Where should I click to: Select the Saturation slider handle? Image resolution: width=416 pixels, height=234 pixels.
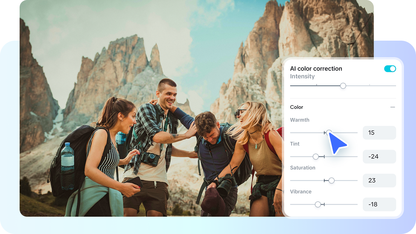[331, 181]
